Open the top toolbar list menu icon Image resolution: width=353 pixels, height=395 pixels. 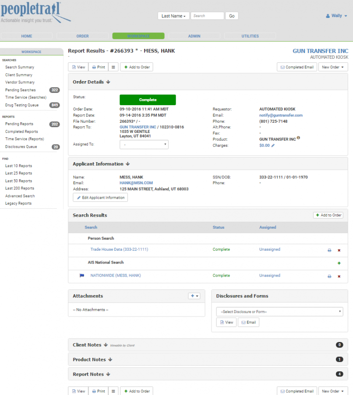113,67
